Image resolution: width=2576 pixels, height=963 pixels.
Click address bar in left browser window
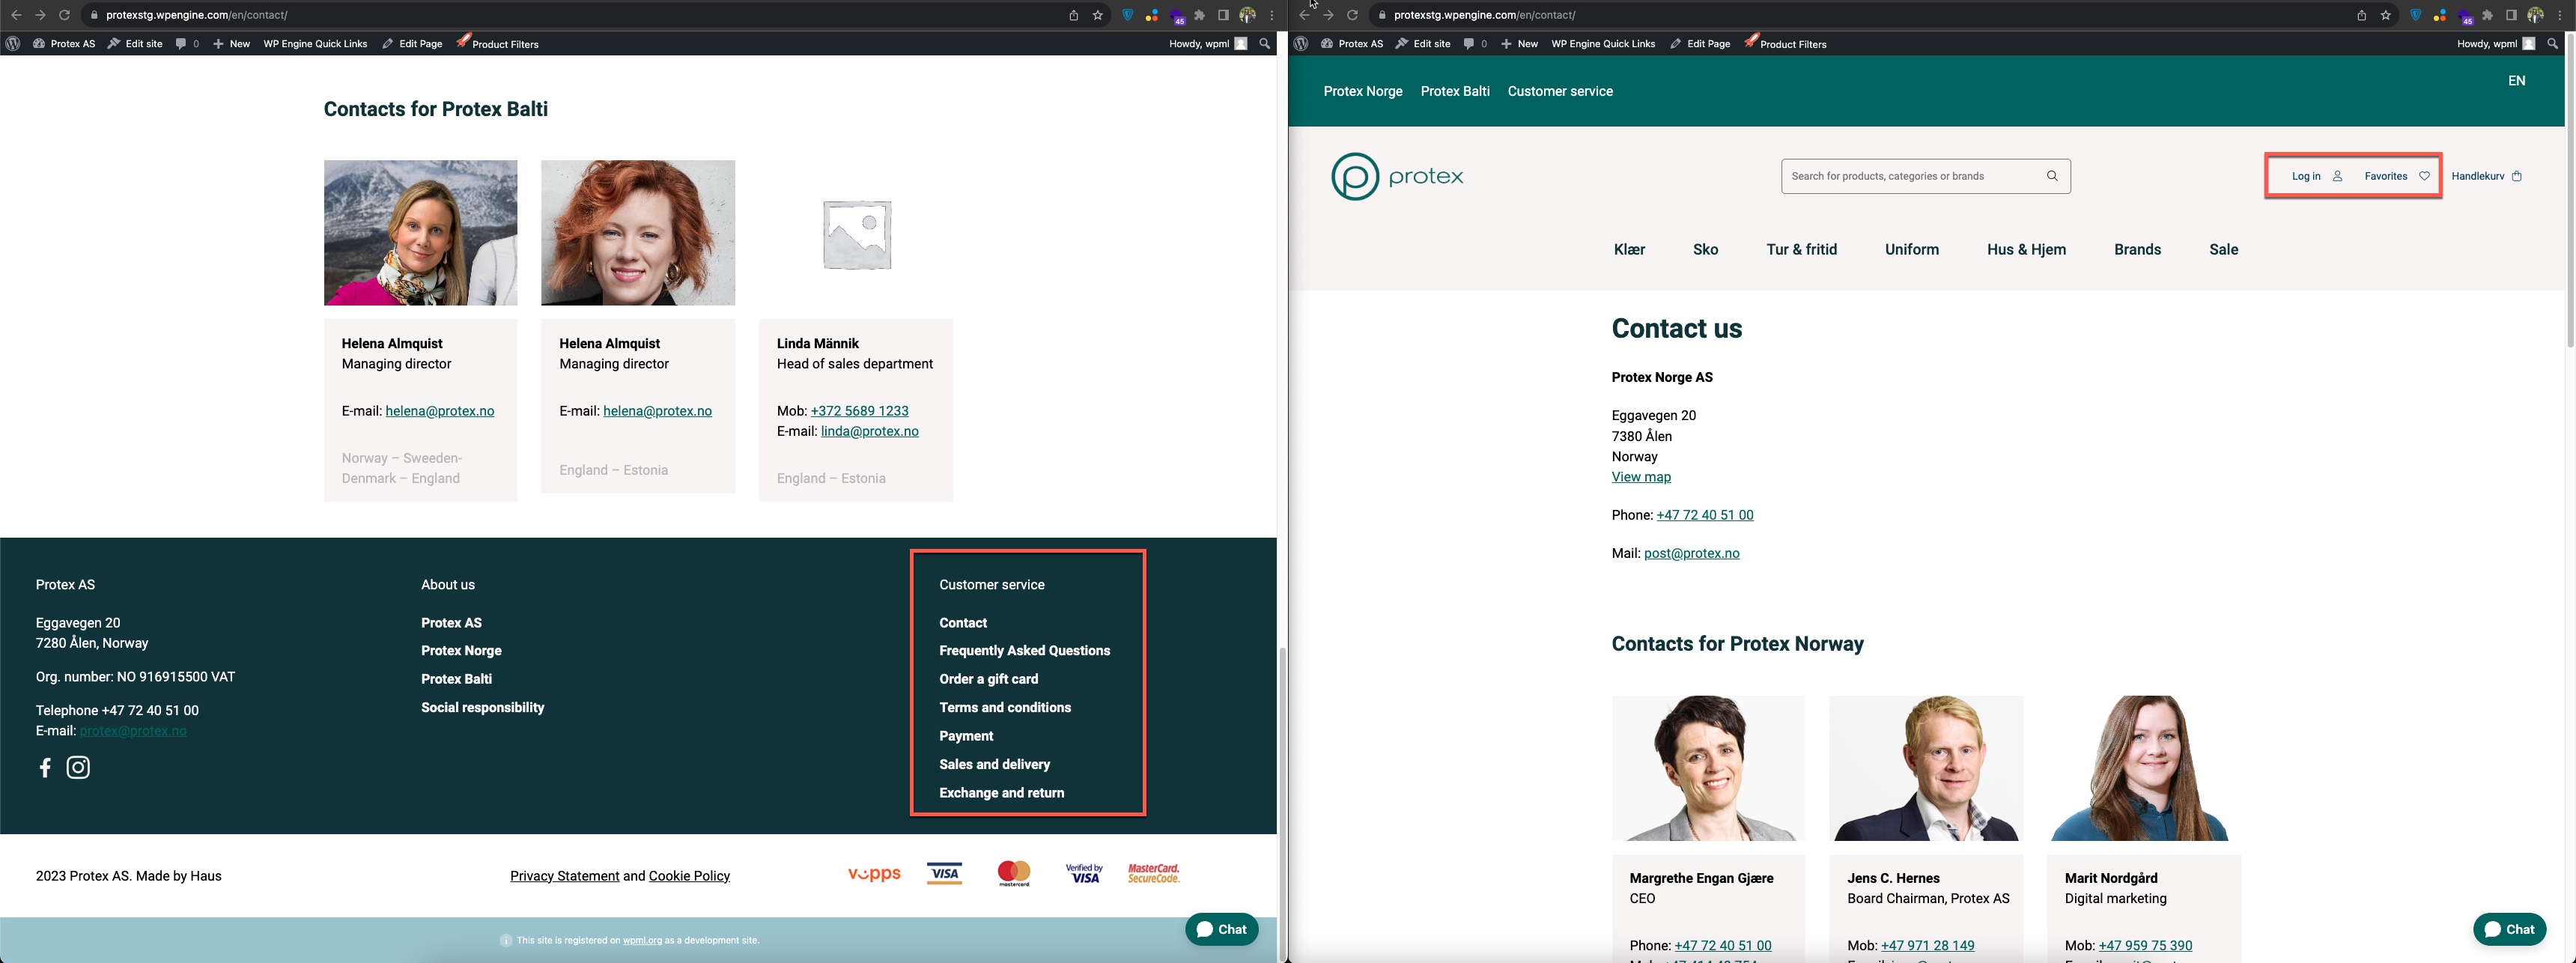[x=575, y=15]
